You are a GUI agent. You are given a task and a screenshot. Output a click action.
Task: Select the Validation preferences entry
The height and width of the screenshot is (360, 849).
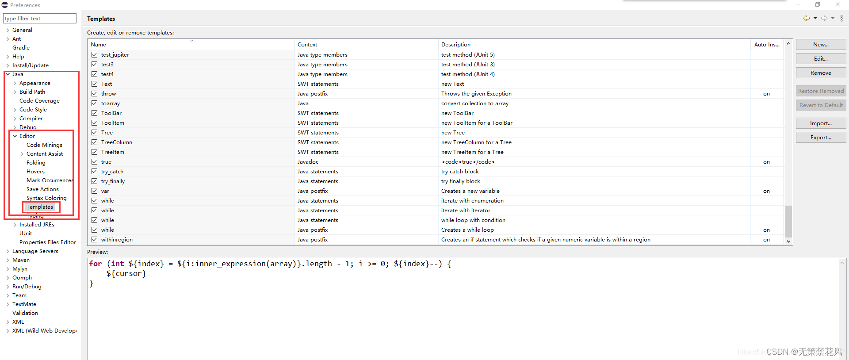(25, 313)
